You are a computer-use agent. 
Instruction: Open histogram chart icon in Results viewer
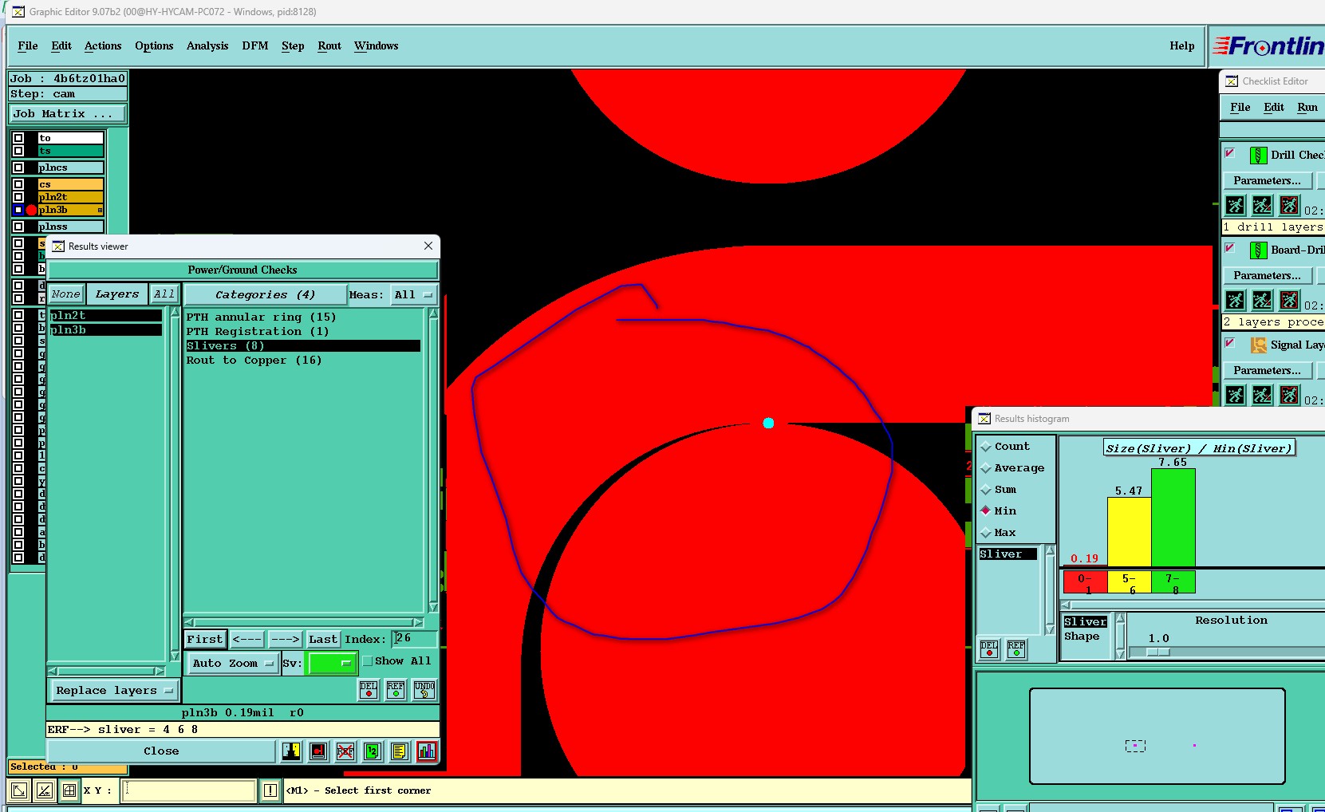(427, 751)
